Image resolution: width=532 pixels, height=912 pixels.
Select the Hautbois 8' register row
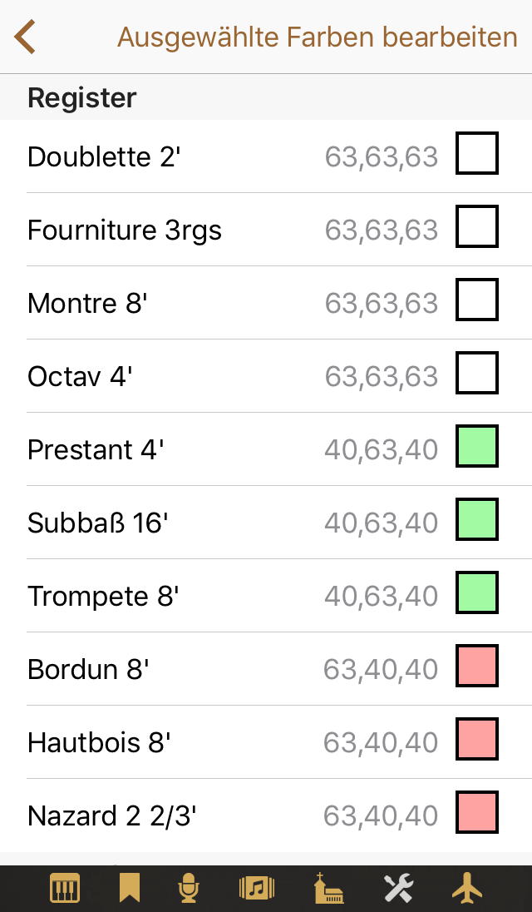166,742
